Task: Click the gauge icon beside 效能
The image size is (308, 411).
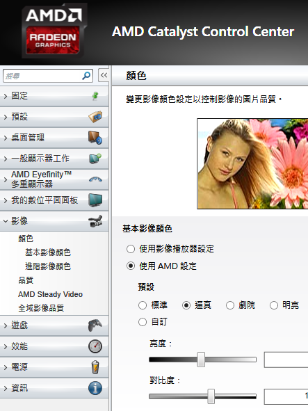Action: pos(95,346)
